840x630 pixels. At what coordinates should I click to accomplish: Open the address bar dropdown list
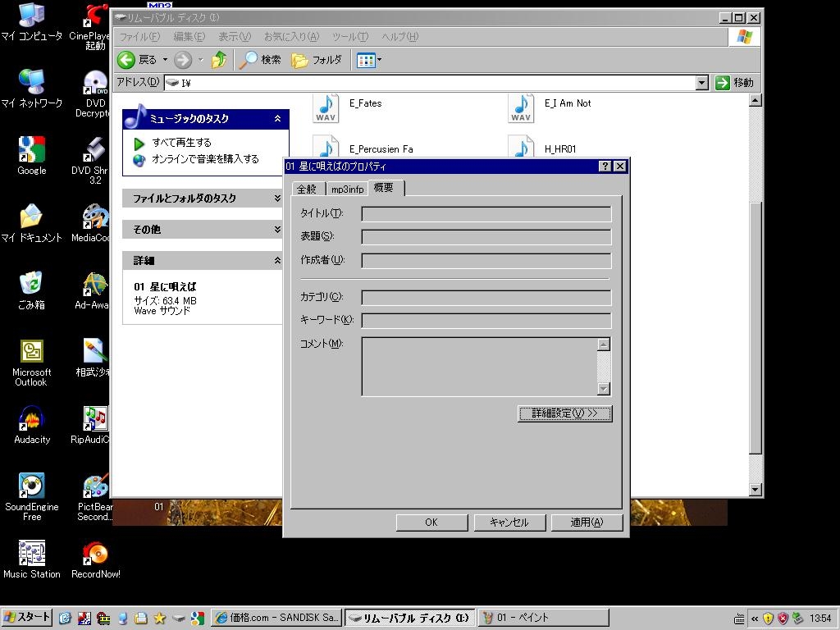click(x=702, y=83)
